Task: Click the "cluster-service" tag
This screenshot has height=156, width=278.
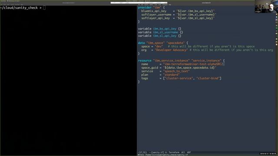Action: tap(179, 78)
